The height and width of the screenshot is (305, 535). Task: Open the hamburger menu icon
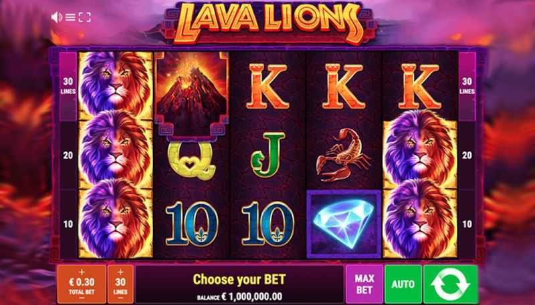[x=70, y=17]
